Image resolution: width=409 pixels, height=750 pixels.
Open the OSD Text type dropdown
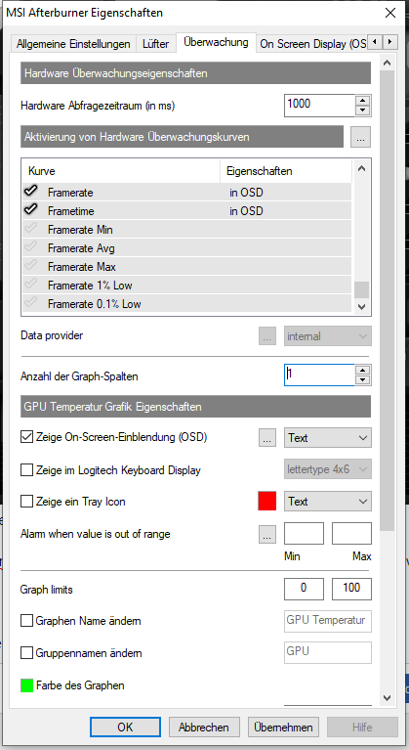pyautogui.click(x=328, y=438)
